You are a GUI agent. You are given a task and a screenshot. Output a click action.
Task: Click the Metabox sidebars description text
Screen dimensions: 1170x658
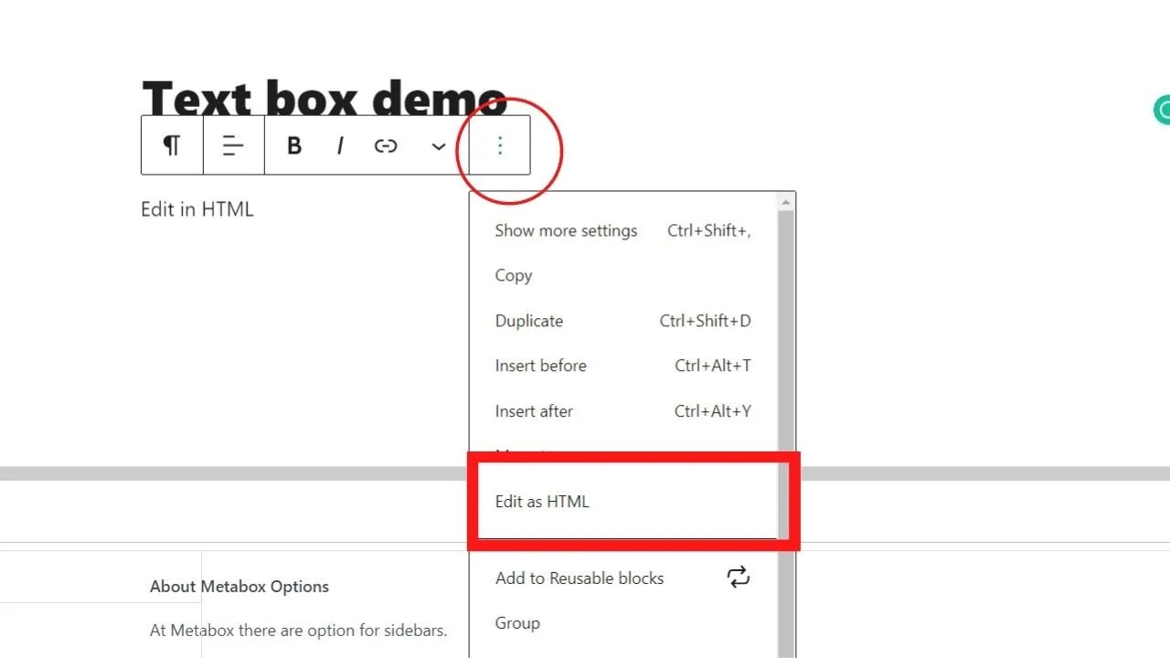point(299,631)
